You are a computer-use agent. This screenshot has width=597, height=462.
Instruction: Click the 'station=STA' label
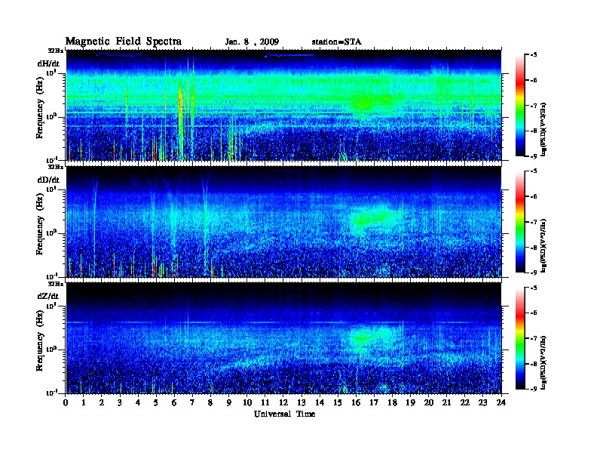[336, 42]
